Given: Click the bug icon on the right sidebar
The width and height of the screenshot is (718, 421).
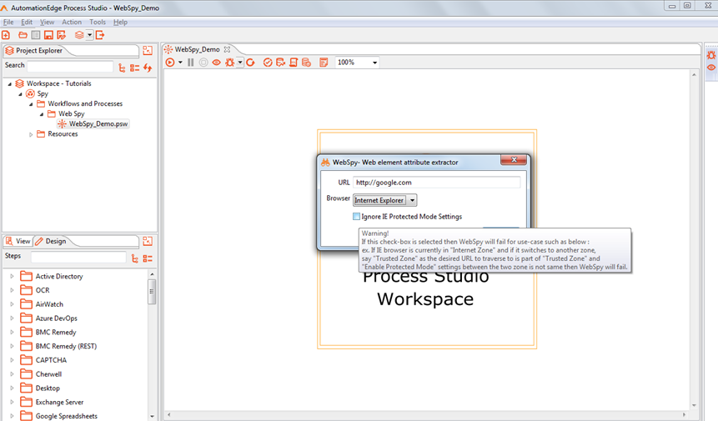Looking at the screenshot, I should tap(711, 55).
